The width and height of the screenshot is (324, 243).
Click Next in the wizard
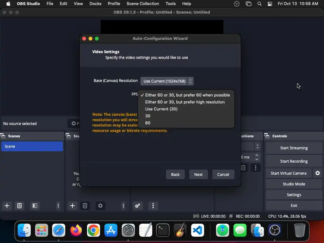(198, 174)
